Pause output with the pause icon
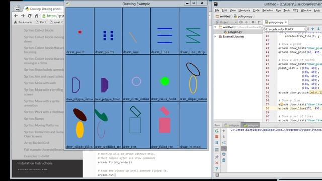 (x=217, y=143)
